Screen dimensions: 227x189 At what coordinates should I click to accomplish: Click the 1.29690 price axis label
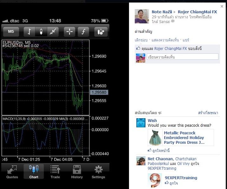tap(99, 56)
